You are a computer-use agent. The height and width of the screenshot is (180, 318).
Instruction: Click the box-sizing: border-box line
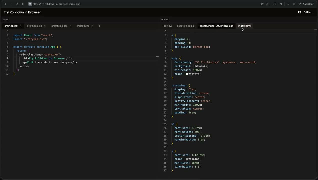coord(192,47)
